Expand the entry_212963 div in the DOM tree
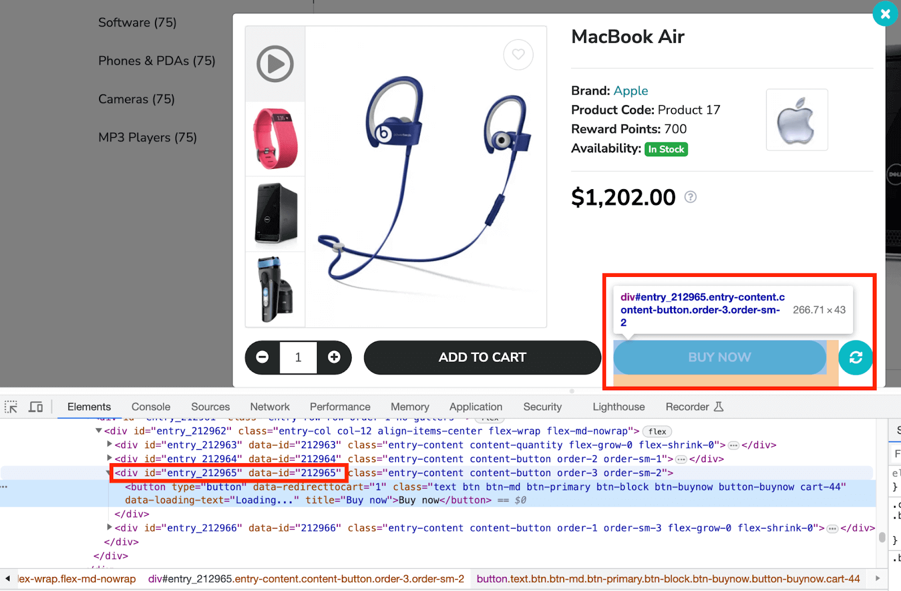Image resolution: width=901 pixels, height=591 pixels. [109, 445]
